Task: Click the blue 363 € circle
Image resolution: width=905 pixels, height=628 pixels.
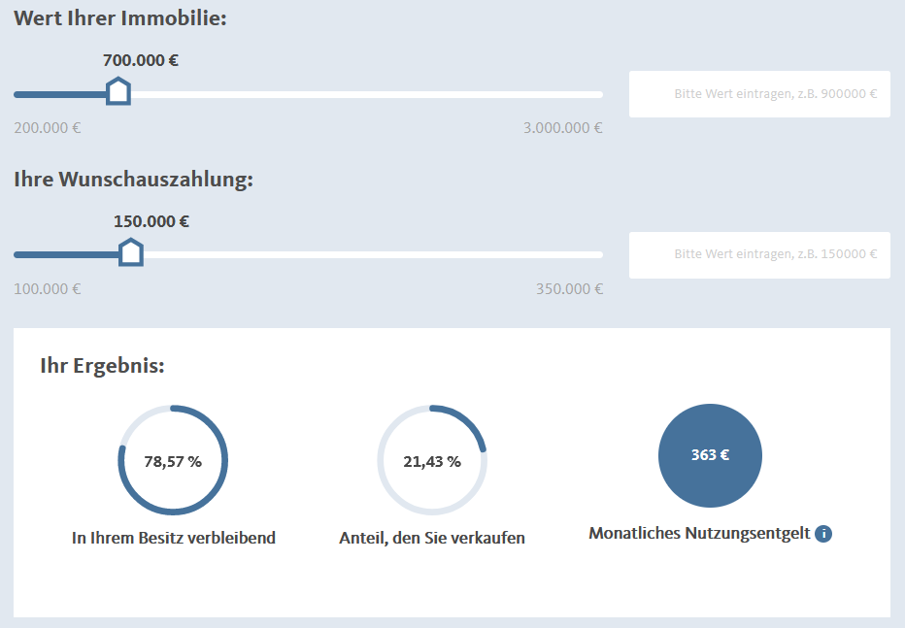Action: [710, 455]
